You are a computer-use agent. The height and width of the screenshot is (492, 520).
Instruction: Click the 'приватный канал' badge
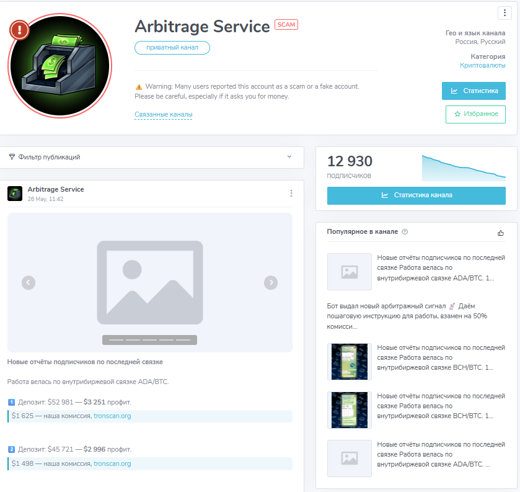pyautogui.click(x=172, y=48)
